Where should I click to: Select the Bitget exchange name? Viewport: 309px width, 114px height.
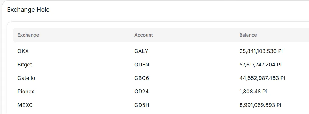click(x=25, y=65)
